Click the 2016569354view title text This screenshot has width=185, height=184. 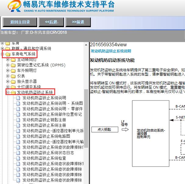pos(108,45)
